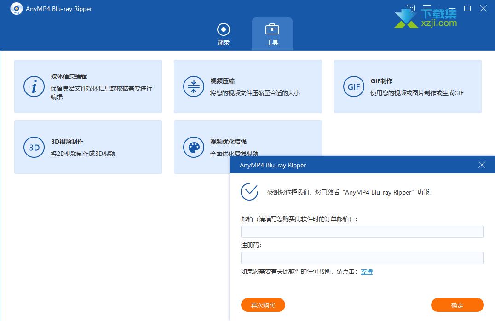The width and height of the screenshot is (495, 321).
Task: Focus the 邮箱 email input field
Action: [x=362, y=232]
